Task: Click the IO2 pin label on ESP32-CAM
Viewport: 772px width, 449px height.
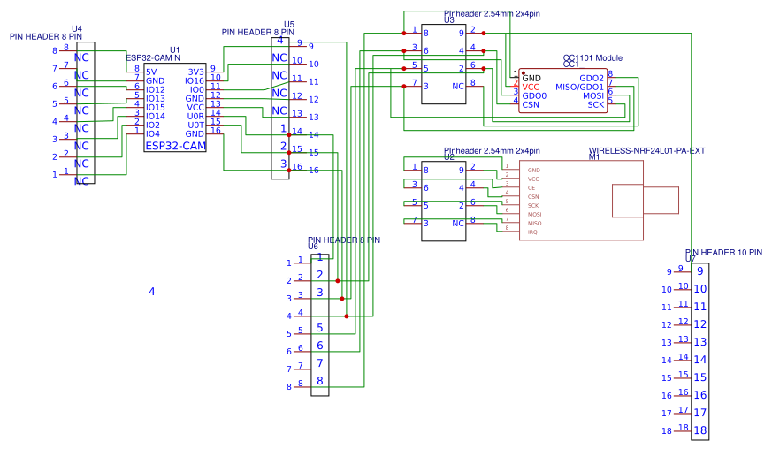Action: pyautogui.click(x=153, y=125)
